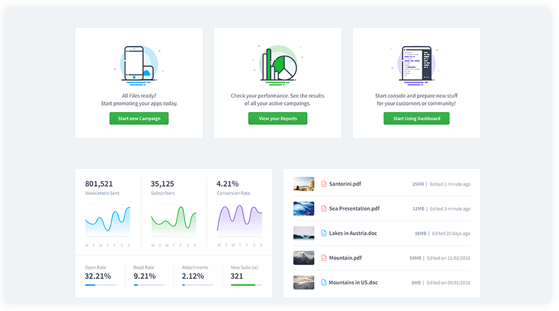The width and height of the screenshot is (559, 311).
Task: Select the Mountain.pdf file name
Action: [x=345, y=258]
